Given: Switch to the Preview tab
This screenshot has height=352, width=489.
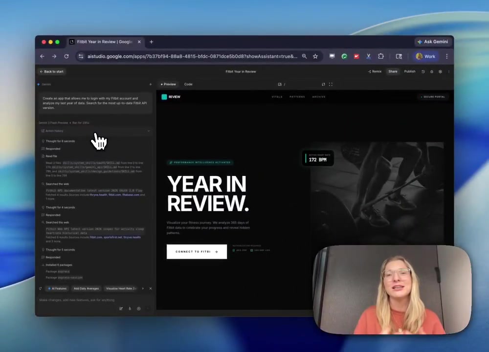Looking at the screenshot, I should click(x=168, y=85).
